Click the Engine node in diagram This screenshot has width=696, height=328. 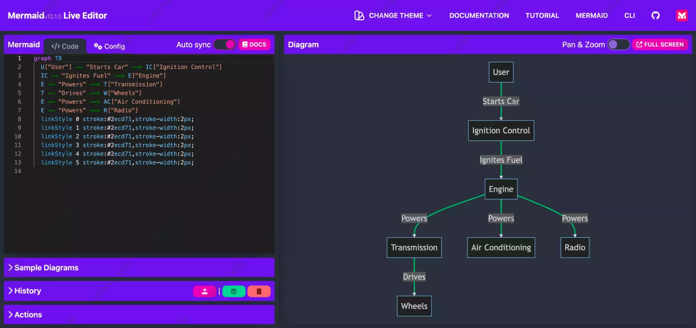[501, 189]
